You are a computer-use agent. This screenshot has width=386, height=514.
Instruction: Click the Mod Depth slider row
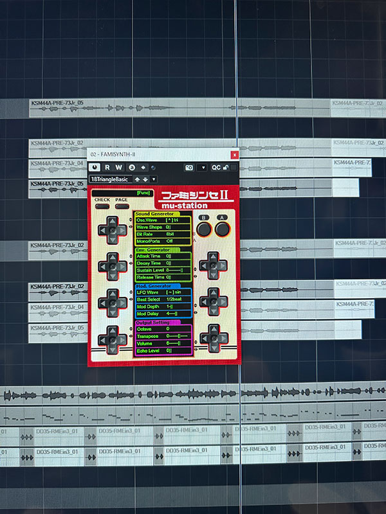(x=163, y=306)
